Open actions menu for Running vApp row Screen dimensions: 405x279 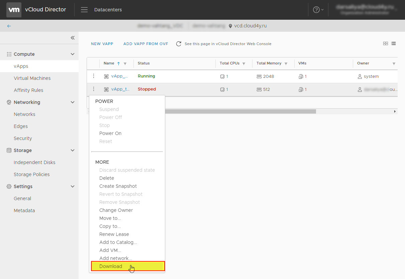94,76
